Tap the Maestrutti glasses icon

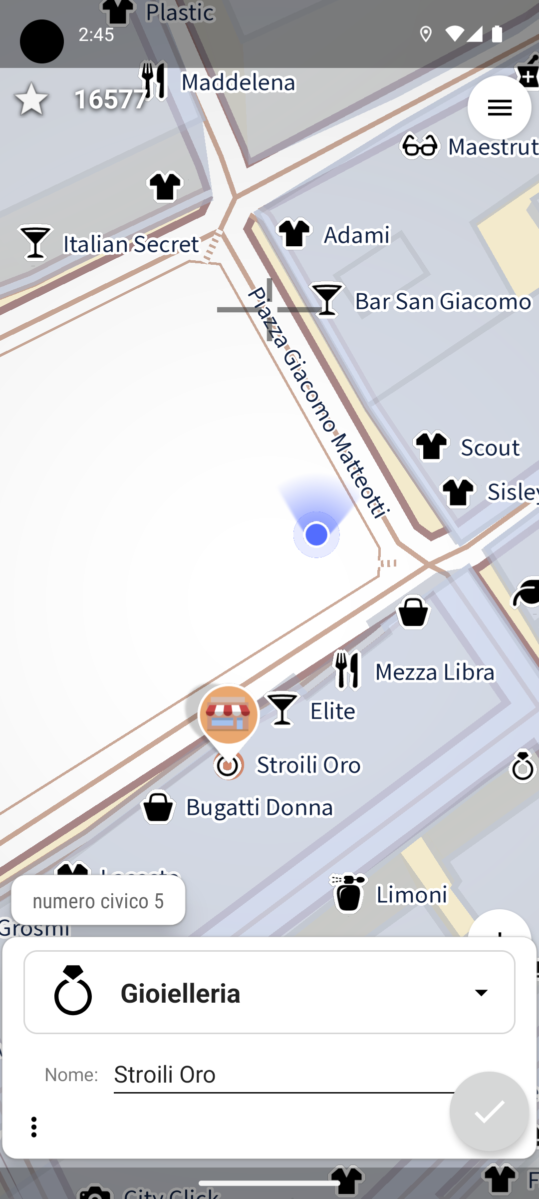pyautogui.click(x=420, y=146)
